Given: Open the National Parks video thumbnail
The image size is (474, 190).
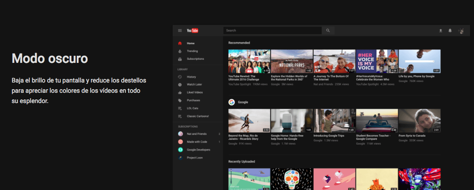Looking at the screenshot, I should pyautogui.click(x=292, y=61).
